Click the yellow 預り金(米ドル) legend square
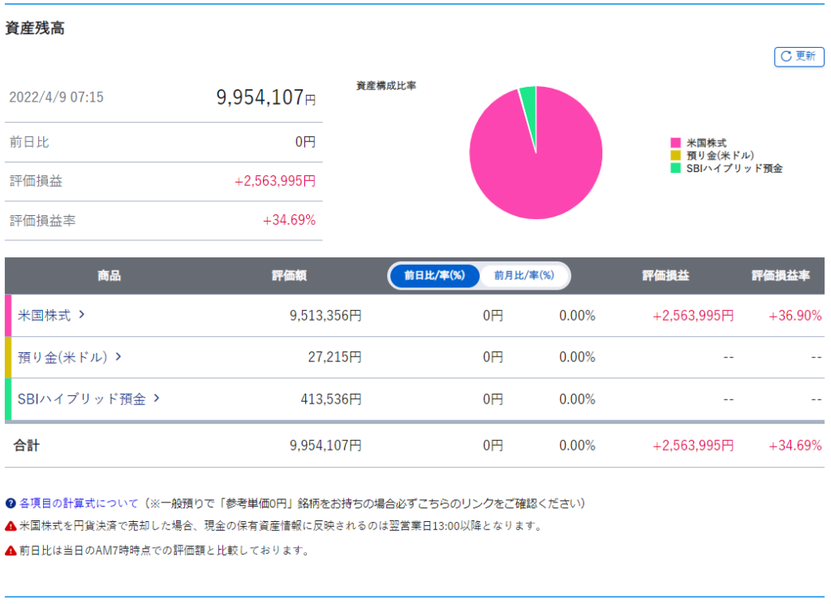The height and width of the screenshot is (604, 831). pos(675,155)
